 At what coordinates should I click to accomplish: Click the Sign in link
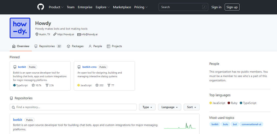tap(216, 7)
